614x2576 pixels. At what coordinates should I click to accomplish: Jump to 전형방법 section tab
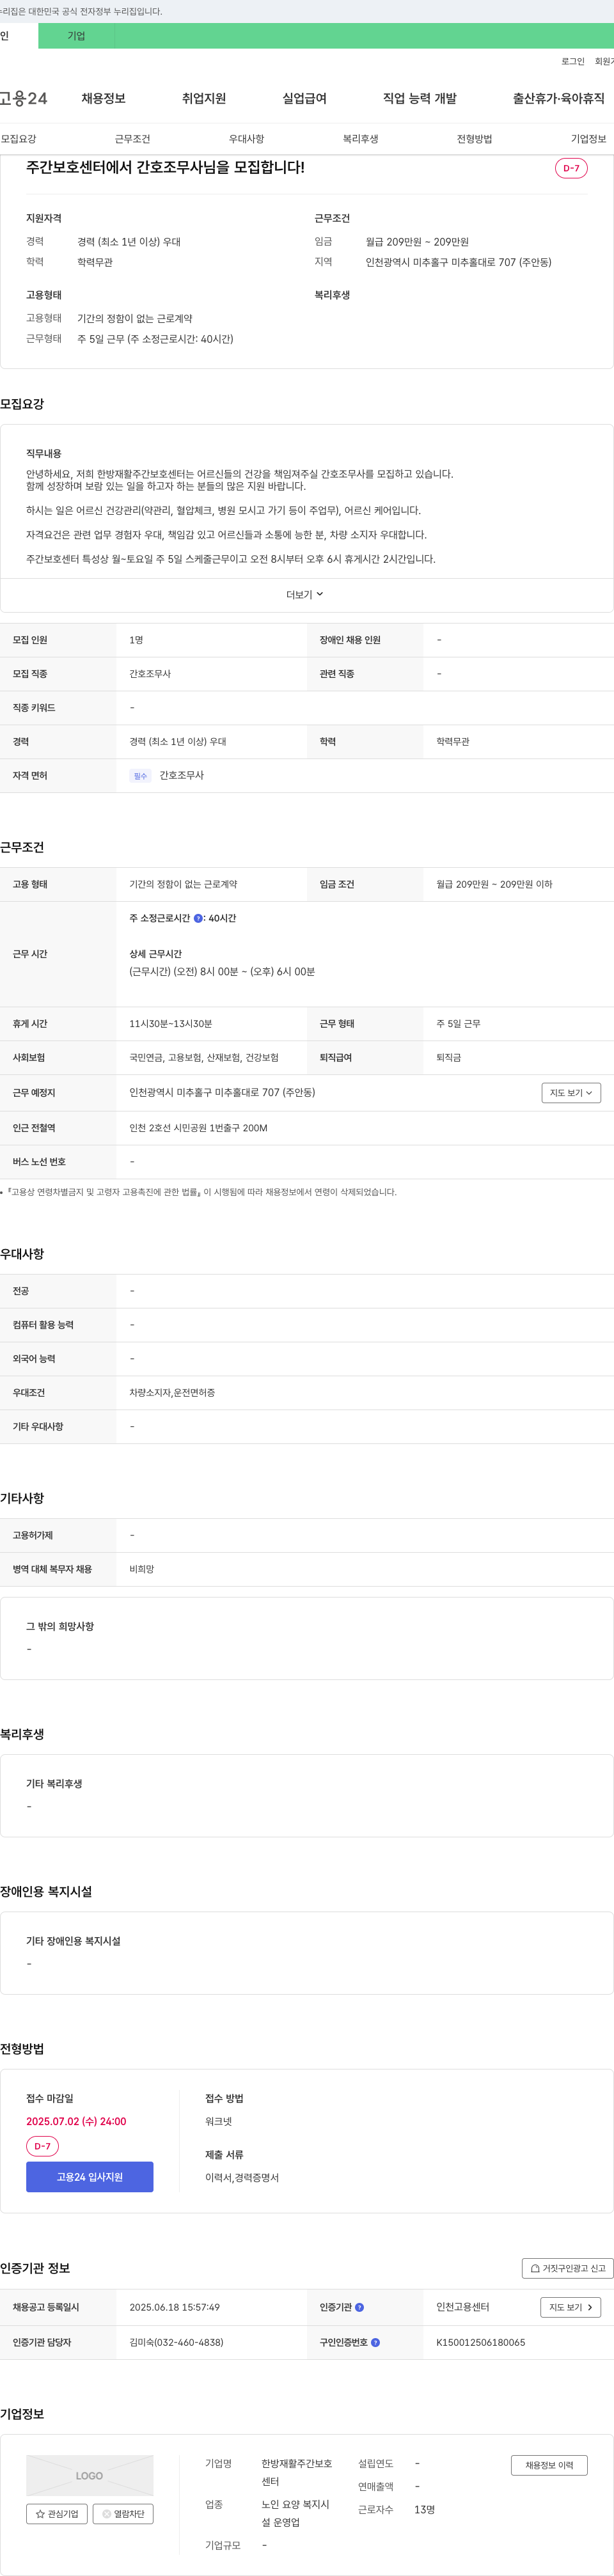[x=474, y=139]
